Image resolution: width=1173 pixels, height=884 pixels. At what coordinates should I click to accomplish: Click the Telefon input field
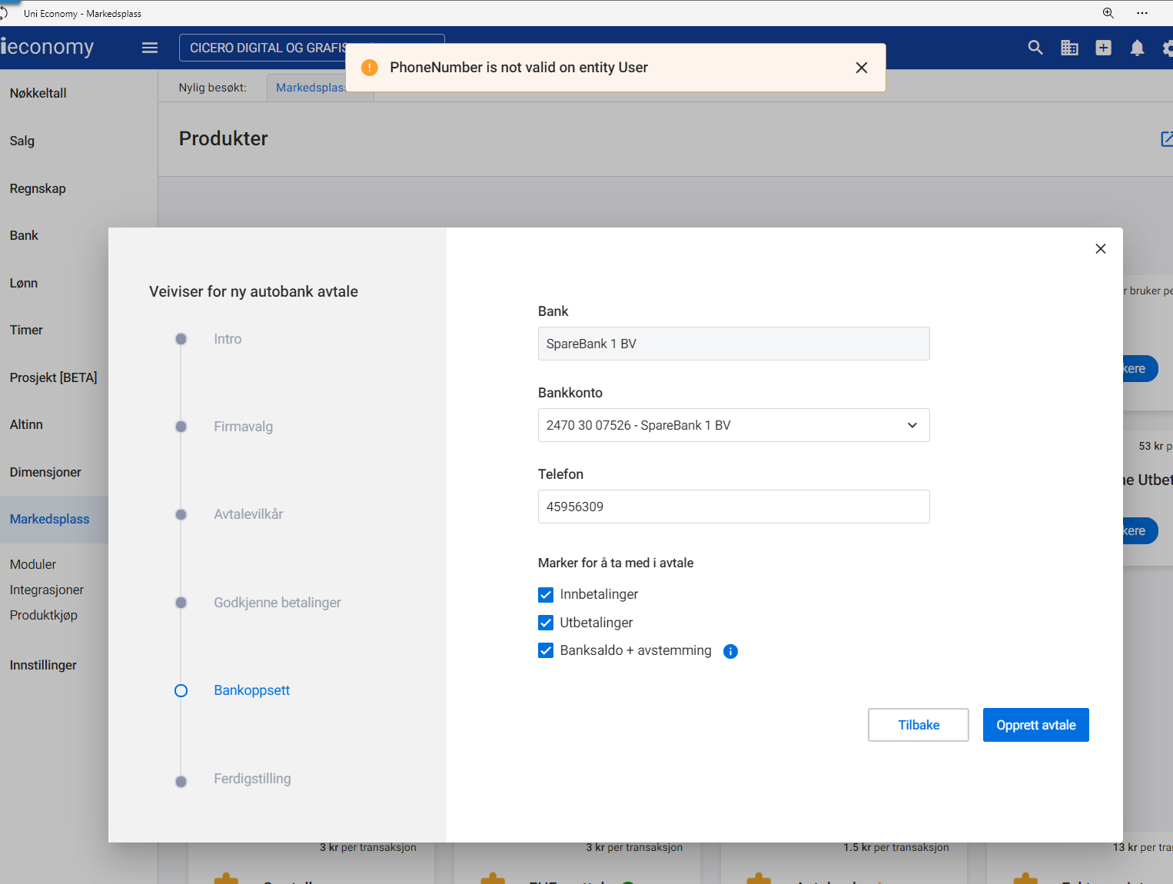click(733, 507)
